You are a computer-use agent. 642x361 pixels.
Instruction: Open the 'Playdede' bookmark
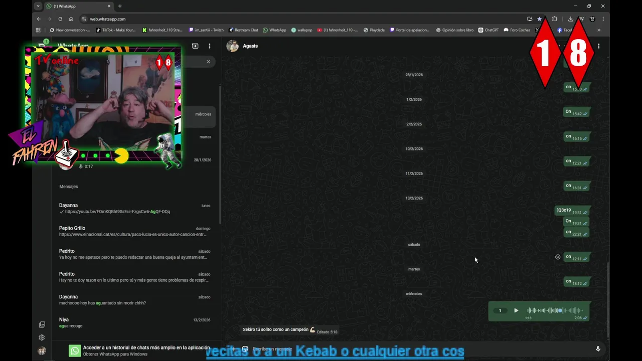click(374, 30)
